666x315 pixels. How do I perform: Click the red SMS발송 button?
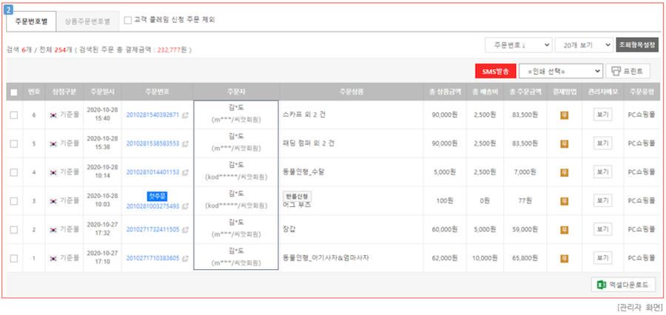[494, 71]
